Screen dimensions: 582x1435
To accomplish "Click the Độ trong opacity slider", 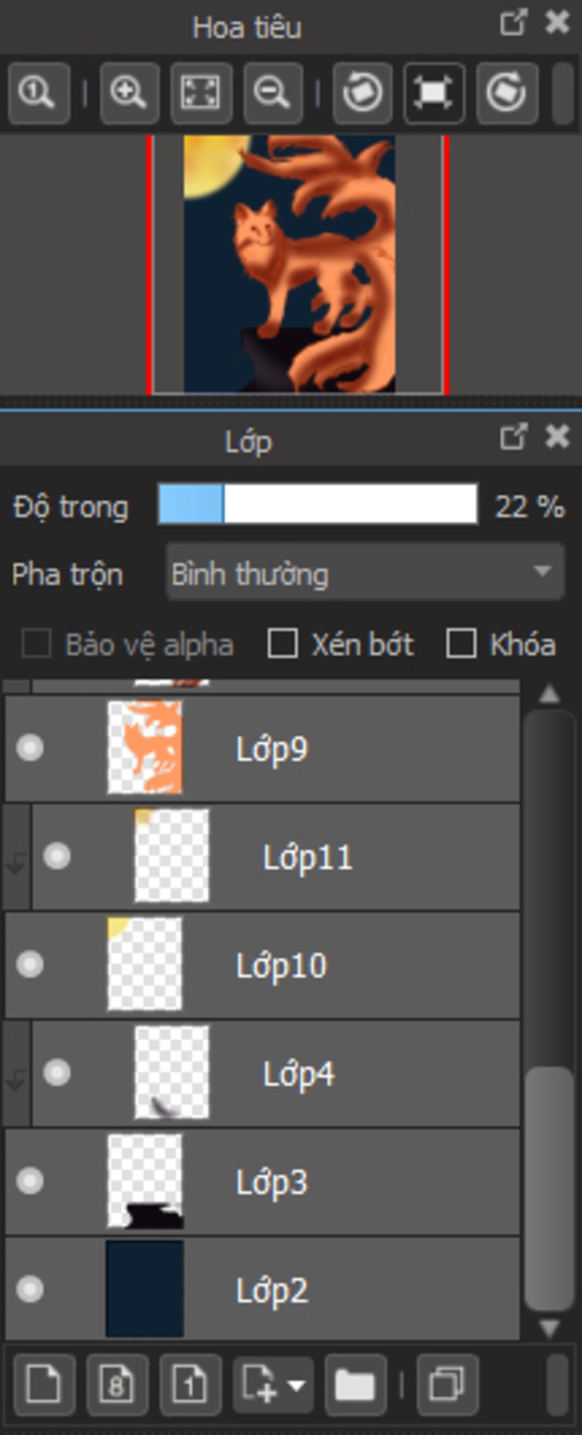I will click(x=318, y=504).
